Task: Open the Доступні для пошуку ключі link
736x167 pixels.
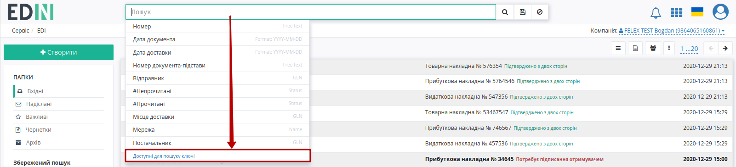Action: tap(164, 156)
